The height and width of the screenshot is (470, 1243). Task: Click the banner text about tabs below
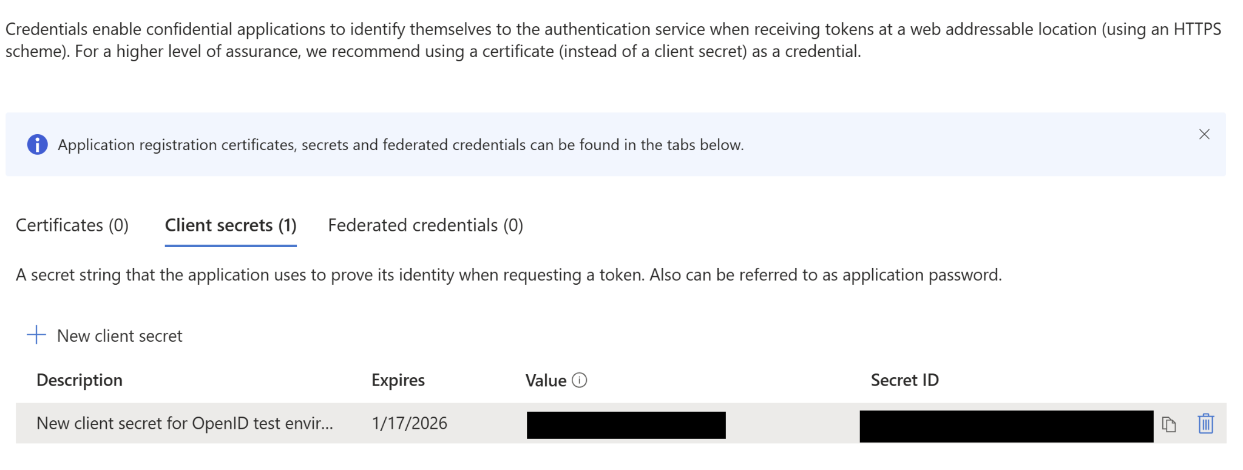(401, 145)
